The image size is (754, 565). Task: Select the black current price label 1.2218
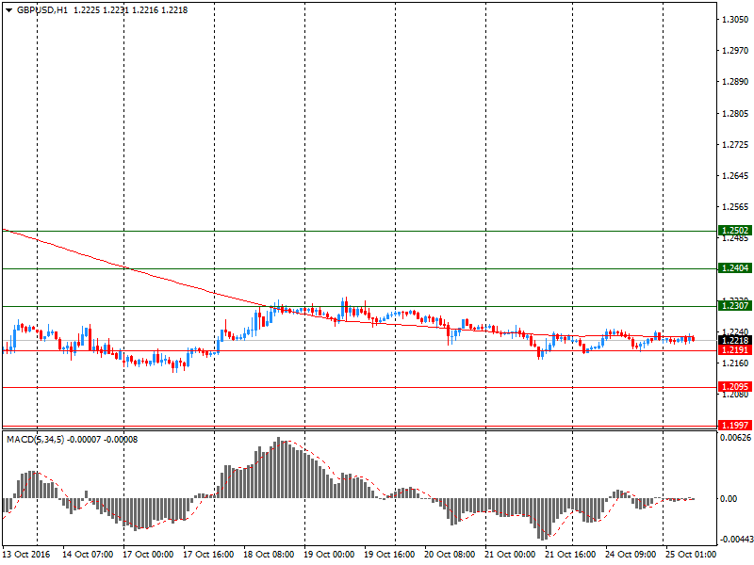735,340
